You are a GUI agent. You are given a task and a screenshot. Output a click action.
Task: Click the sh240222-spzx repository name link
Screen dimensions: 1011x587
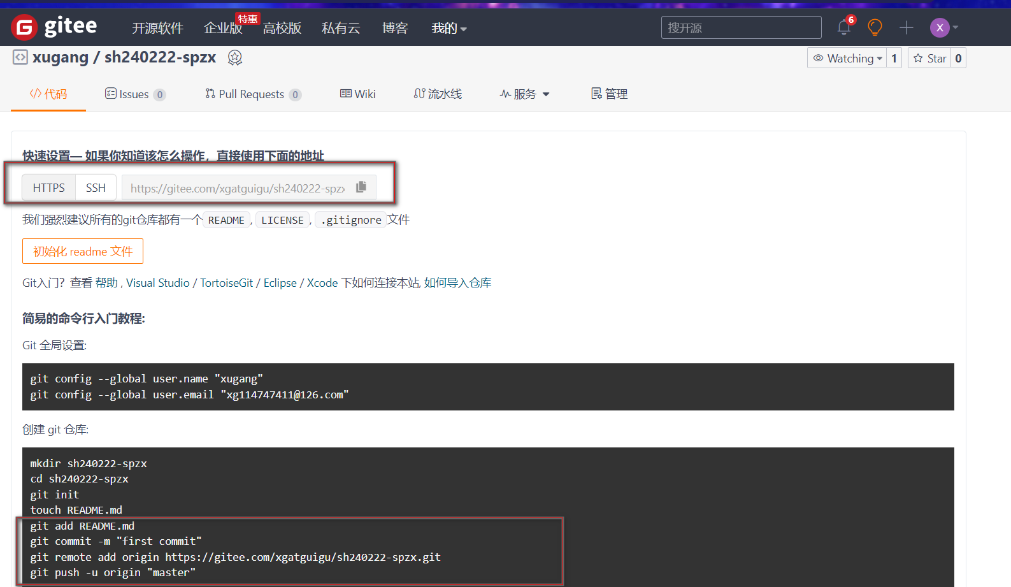click(x=161, y=57)
